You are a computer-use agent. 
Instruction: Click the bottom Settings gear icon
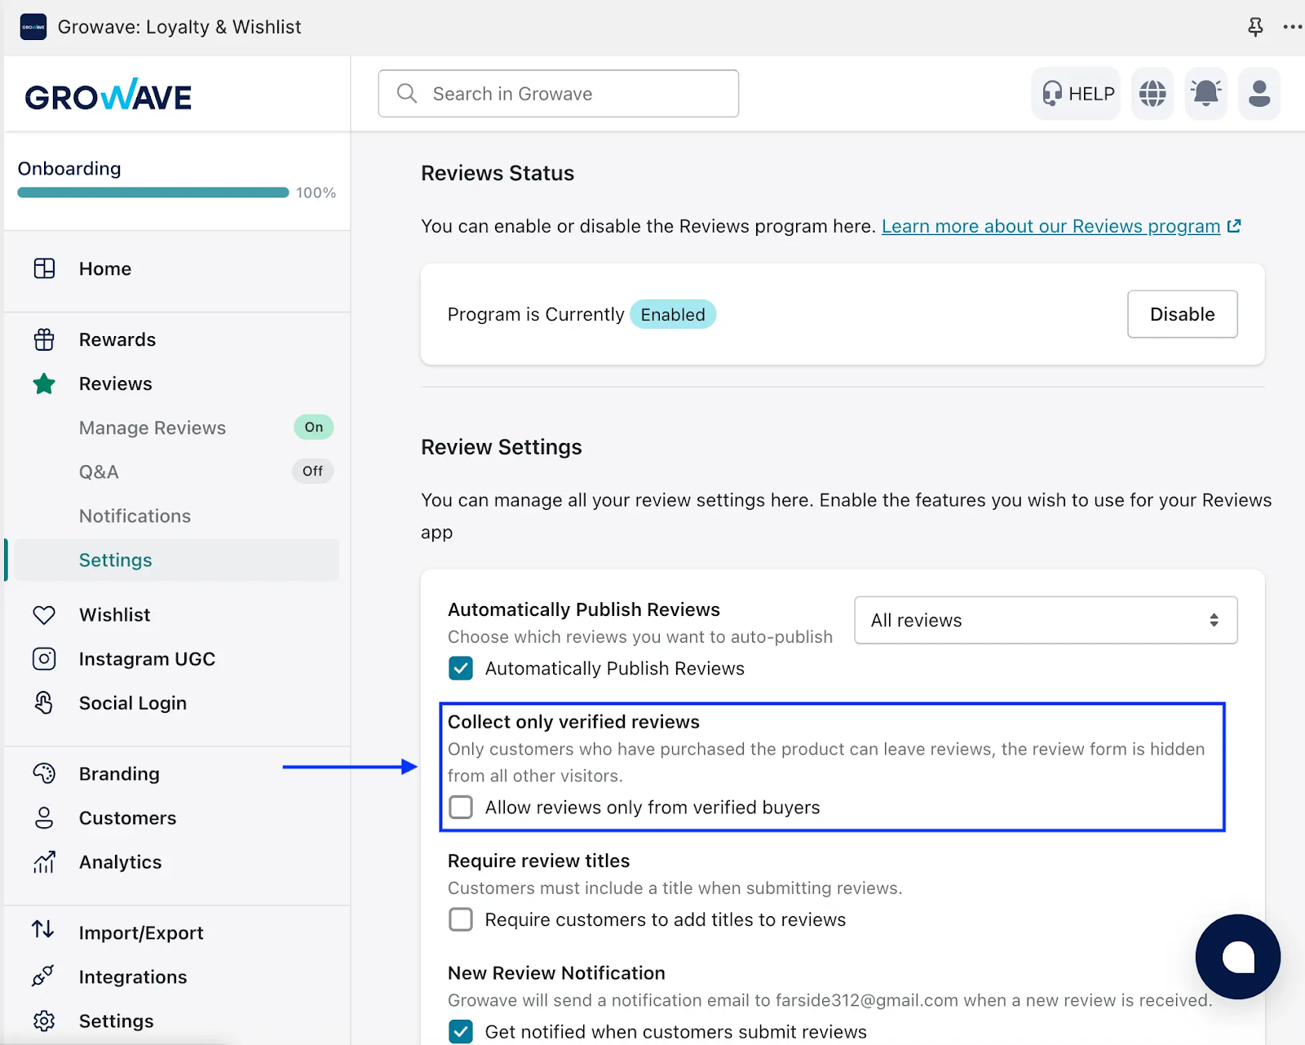click(44, 1021)
